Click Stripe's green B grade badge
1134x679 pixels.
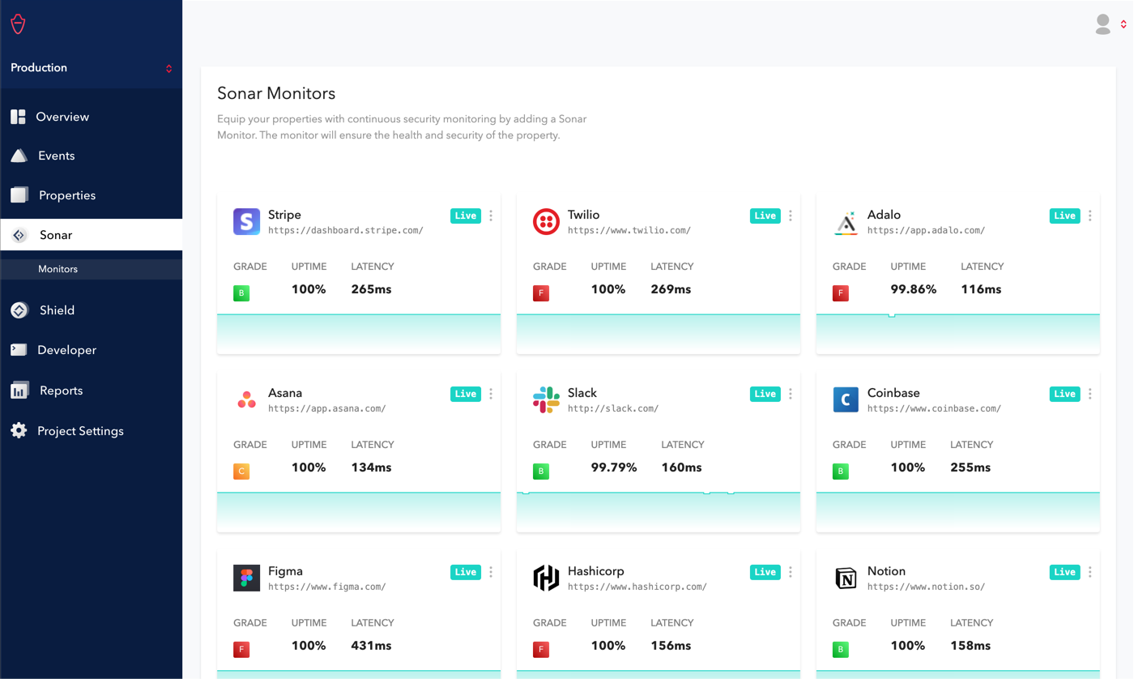(241, 293)
